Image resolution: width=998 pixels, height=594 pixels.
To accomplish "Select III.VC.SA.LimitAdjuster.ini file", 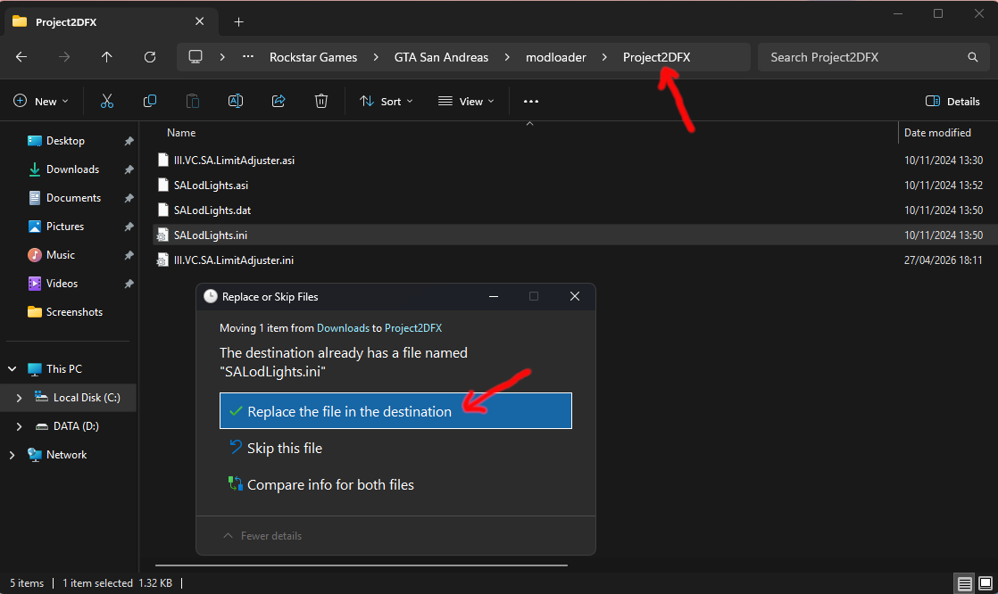I will coord(234,260).
